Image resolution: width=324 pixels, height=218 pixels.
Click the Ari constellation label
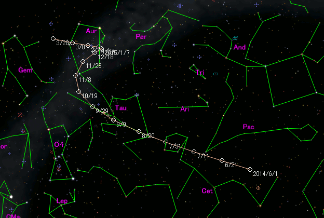pyautogui.click(x=185, y=110)
